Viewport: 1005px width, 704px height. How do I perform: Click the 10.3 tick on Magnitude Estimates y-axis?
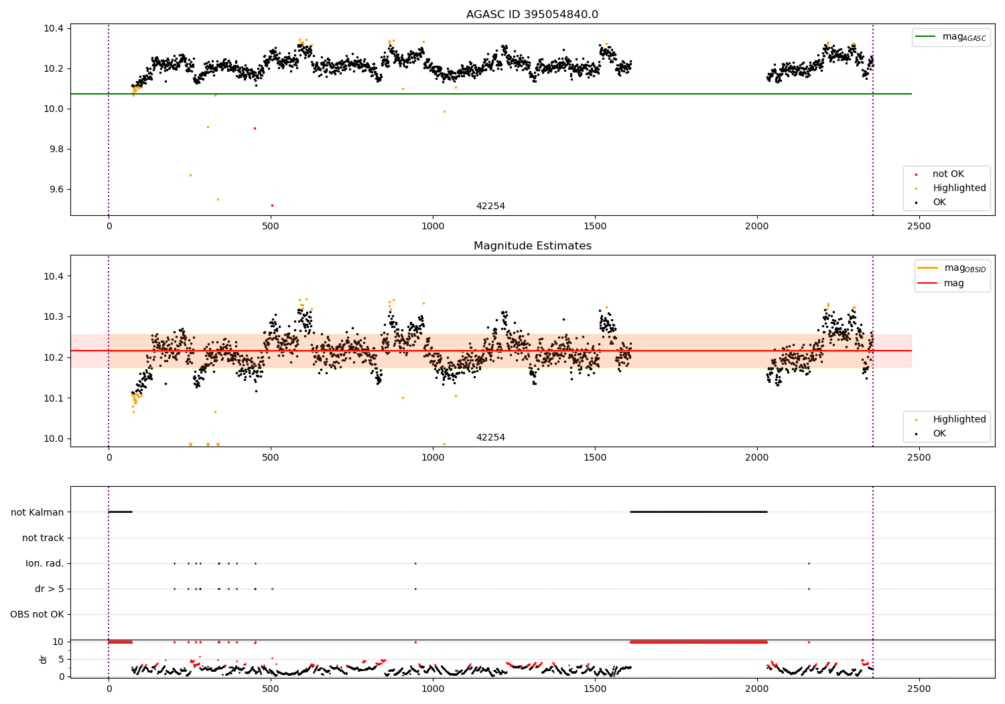pos(54,316)
